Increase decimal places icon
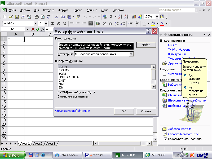 coord(117,24)
